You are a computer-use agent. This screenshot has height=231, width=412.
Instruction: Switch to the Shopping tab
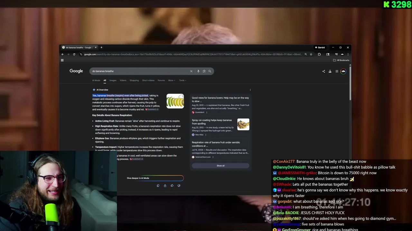coord(134,80)
